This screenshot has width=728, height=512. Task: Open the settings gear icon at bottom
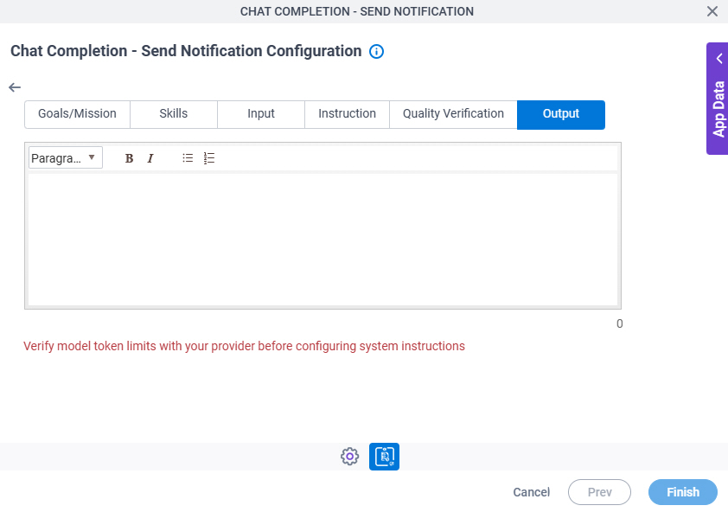point(349,457)
